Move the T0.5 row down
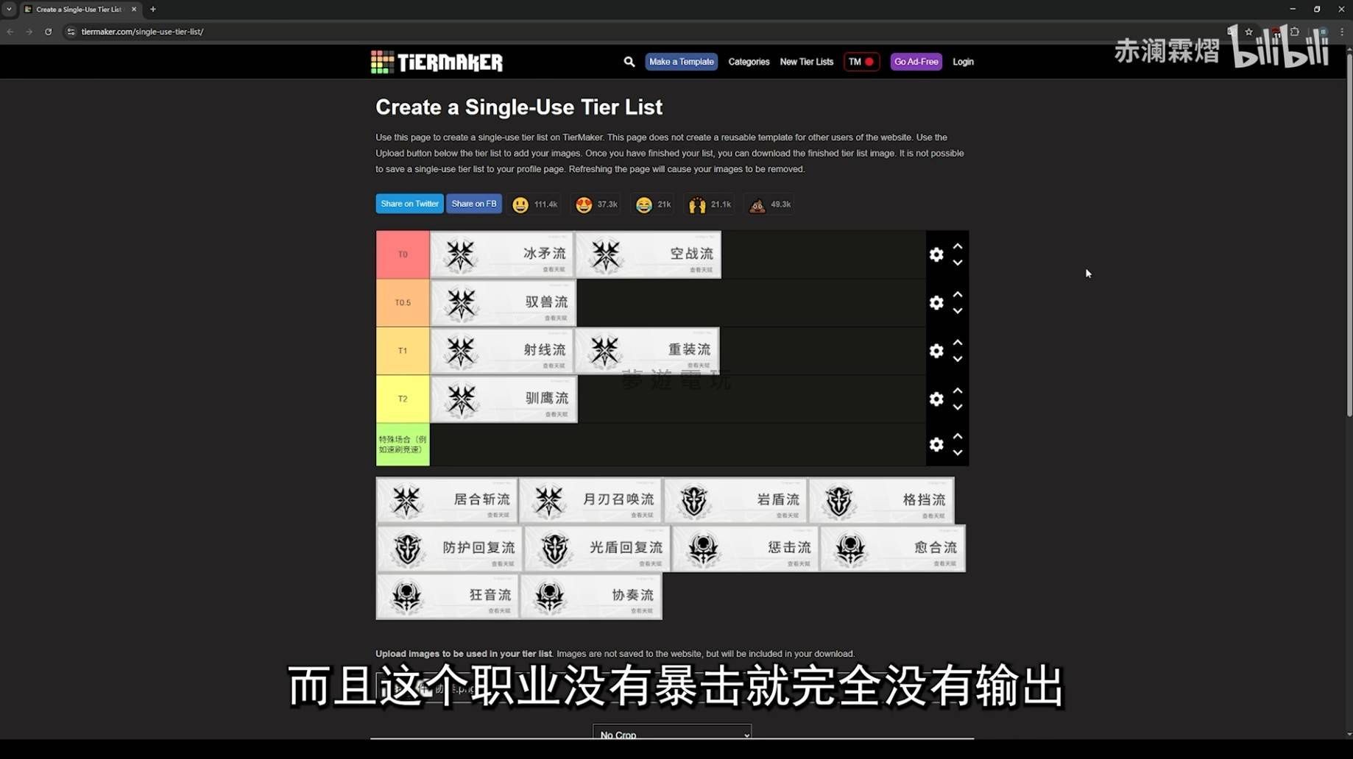 [958, 311]
